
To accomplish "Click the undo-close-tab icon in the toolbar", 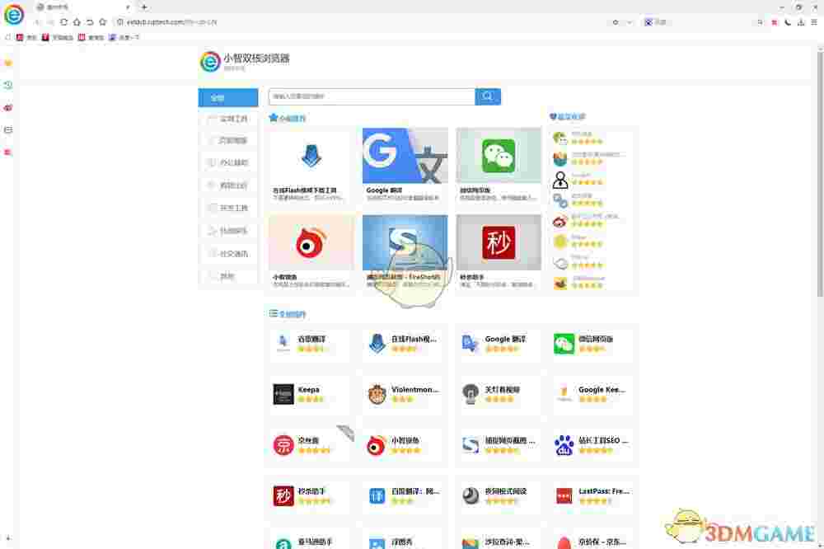I will point(90,22).
